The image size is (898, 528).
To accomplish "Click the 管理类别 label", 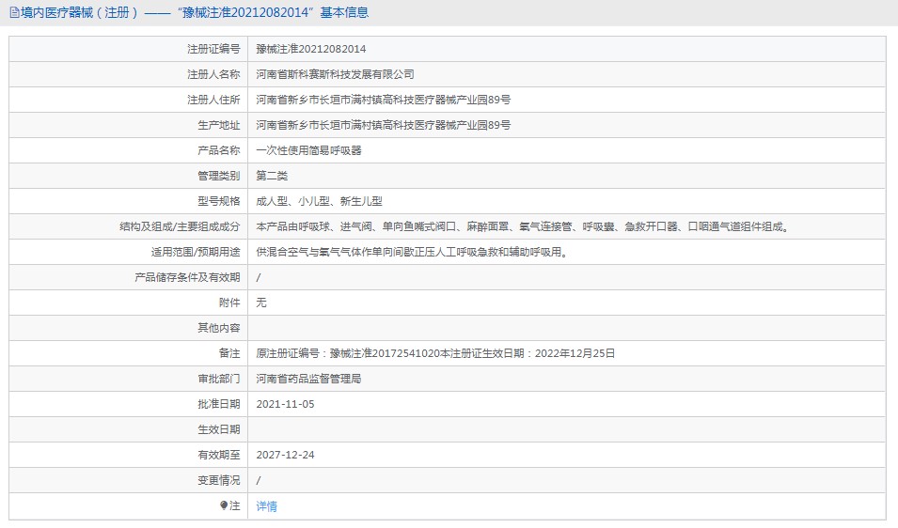I will pos(219,176).
